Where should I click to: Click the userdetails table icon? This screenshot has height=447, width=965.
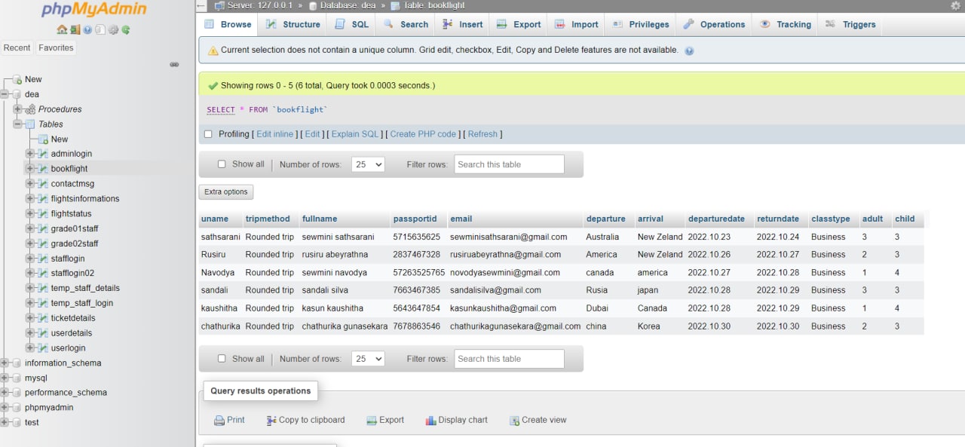pyautogui.click(x=43, y=333)
